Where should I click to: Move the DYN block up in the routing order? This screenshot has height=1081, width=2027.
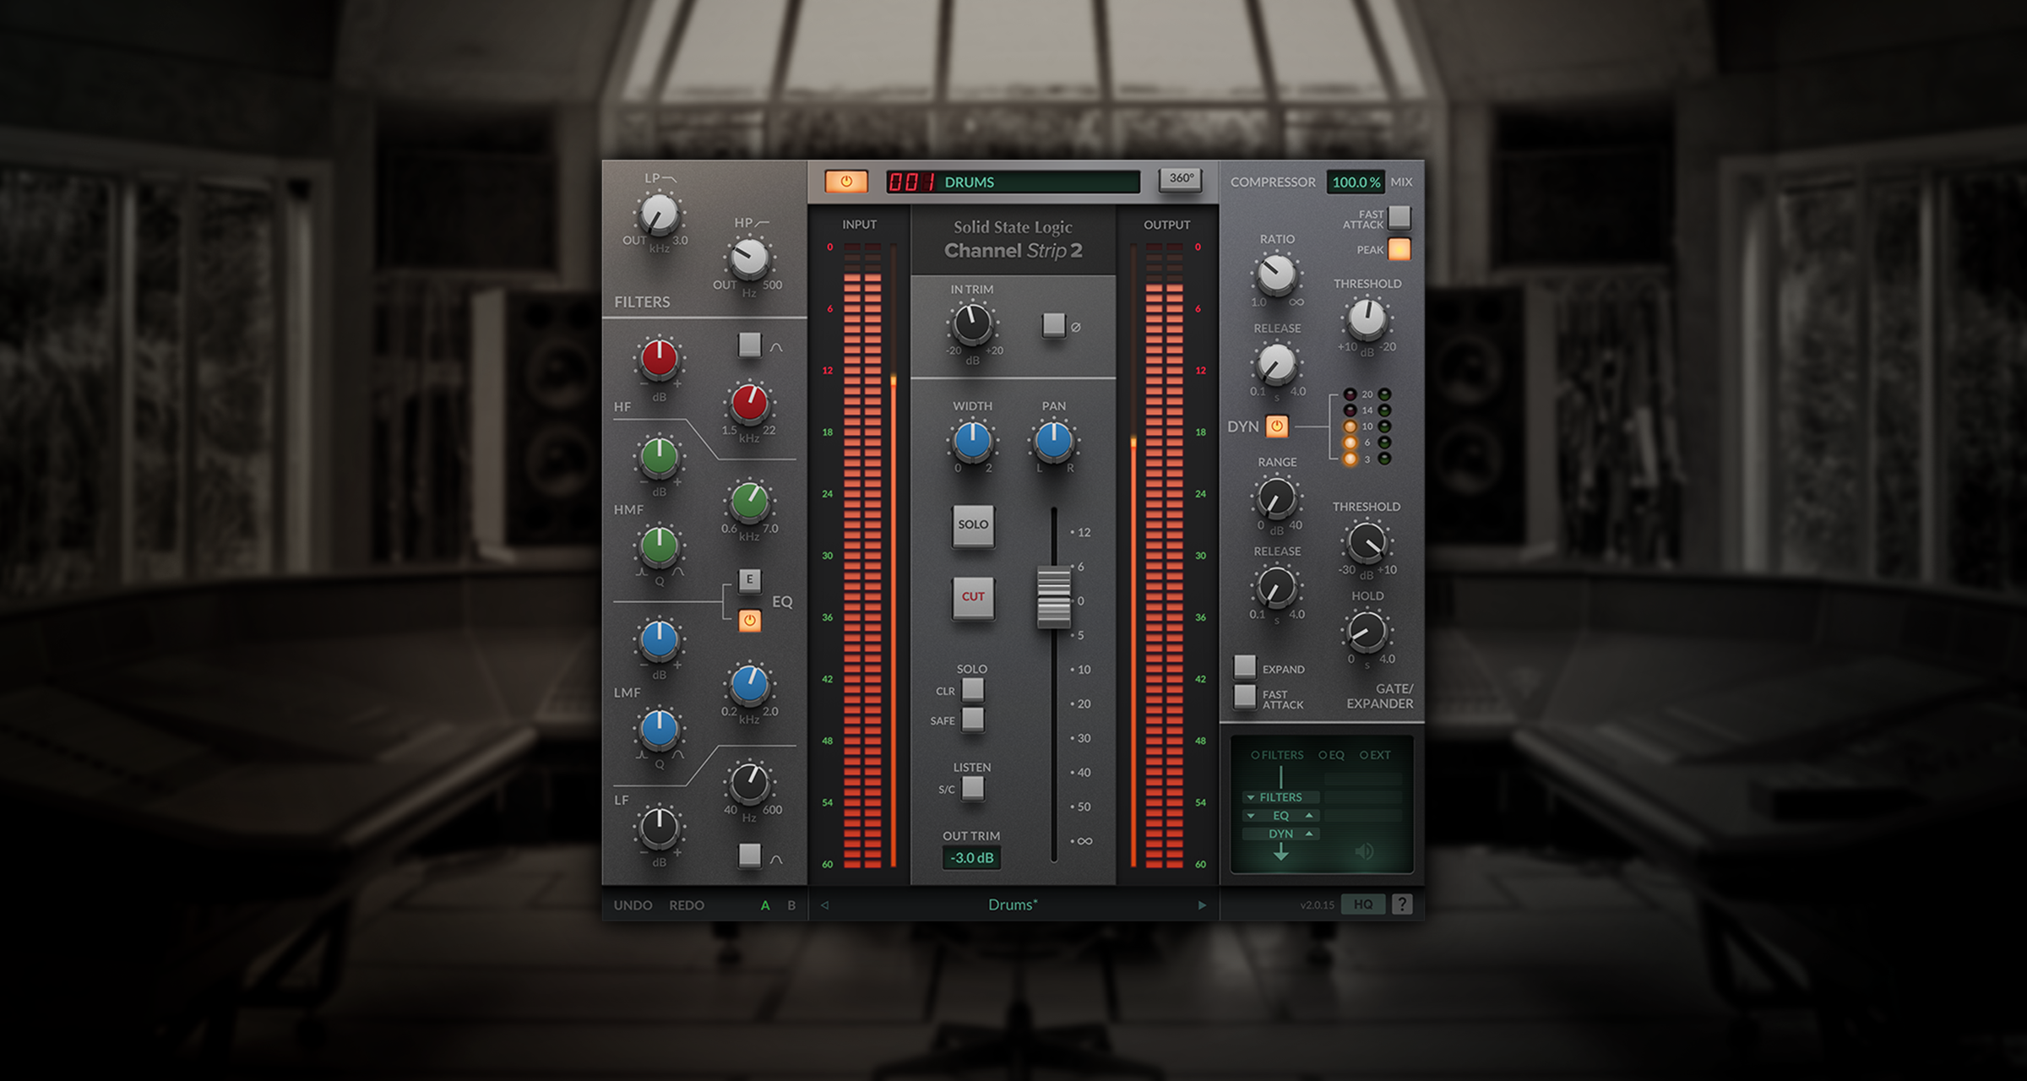click(x=1309, y=834)
